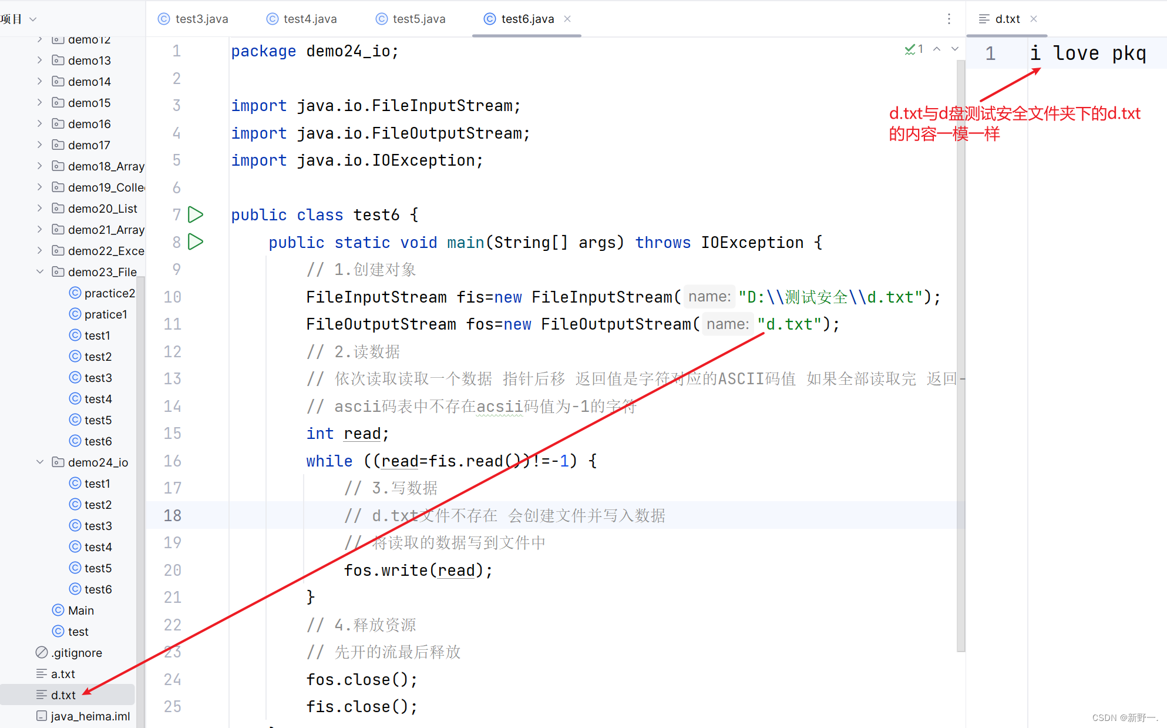
Task: Collapse the demo23_File folder
Action: tap(40, 272)
